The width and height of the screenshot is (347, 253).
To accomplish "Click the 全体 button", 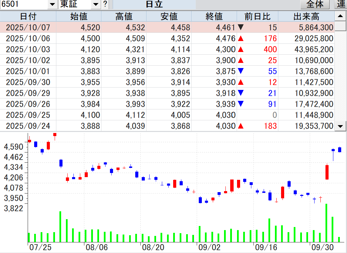I will coord(315,4).
